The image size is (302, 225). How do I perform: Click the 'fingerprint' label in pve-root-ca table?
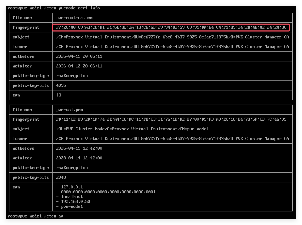pos(26,27)
